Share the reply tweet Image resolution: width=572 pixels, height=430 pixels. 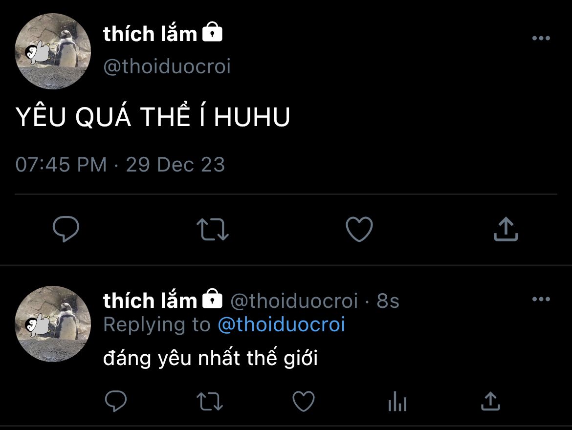(x=491, y=401)
